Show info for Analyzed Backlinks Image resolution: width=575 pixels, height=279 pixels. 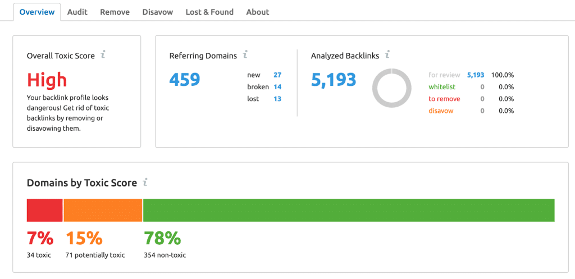point(387,56)
